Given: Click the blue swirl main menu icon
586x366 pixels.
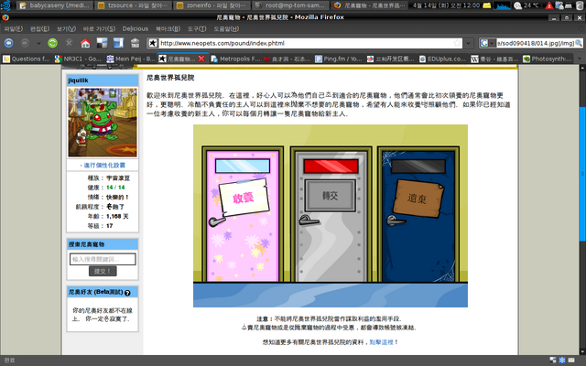Looking at the screenshot, I should (x=5, y=5).
